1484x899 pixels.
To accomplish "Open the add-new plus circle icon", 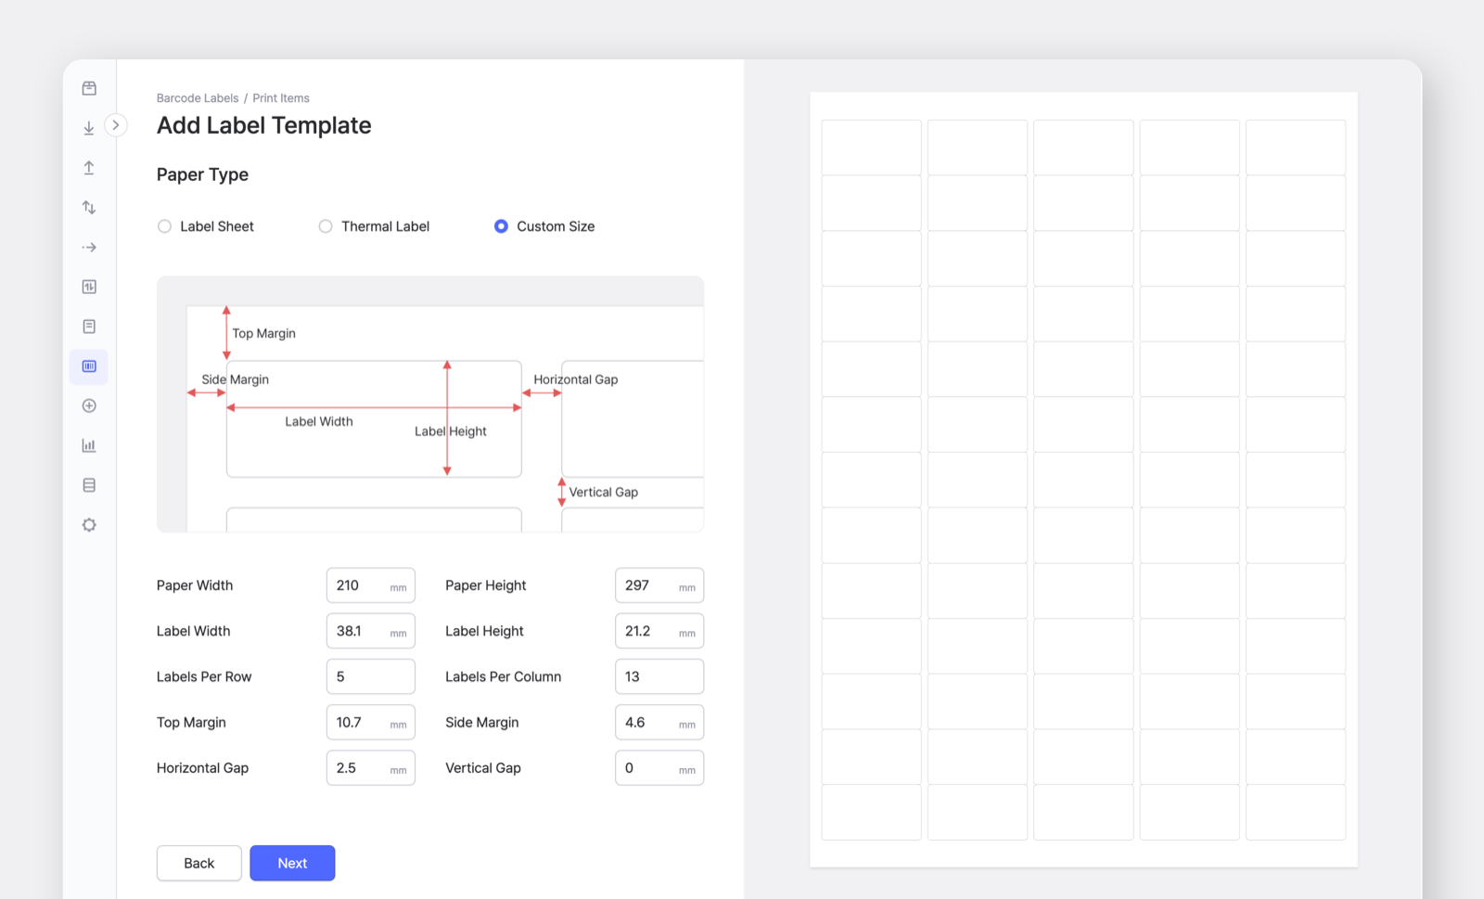I will [x=89, y=405].
